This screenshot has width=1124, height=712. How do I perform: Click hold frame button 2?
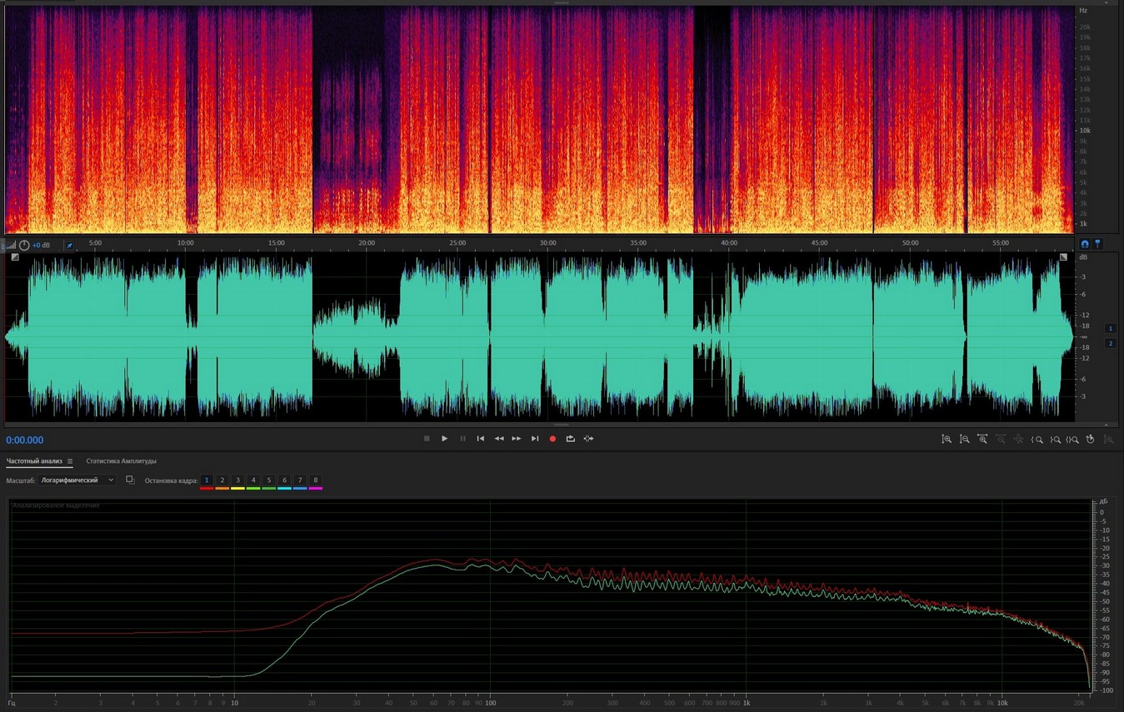pyautogui.click(x=222, y=480)
